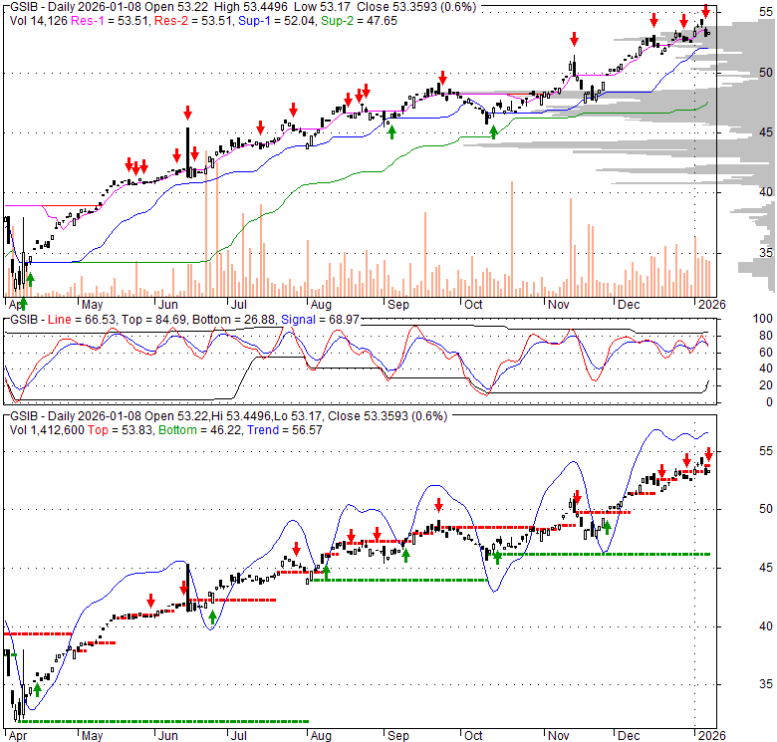Click the green arrow in early August on the bottom chart
The height and width of the screenshot is (742, 777).
326,573
